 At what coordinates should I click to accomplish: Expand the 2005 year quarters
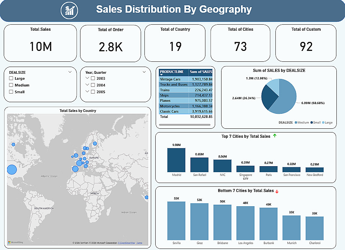pos(87,91)
